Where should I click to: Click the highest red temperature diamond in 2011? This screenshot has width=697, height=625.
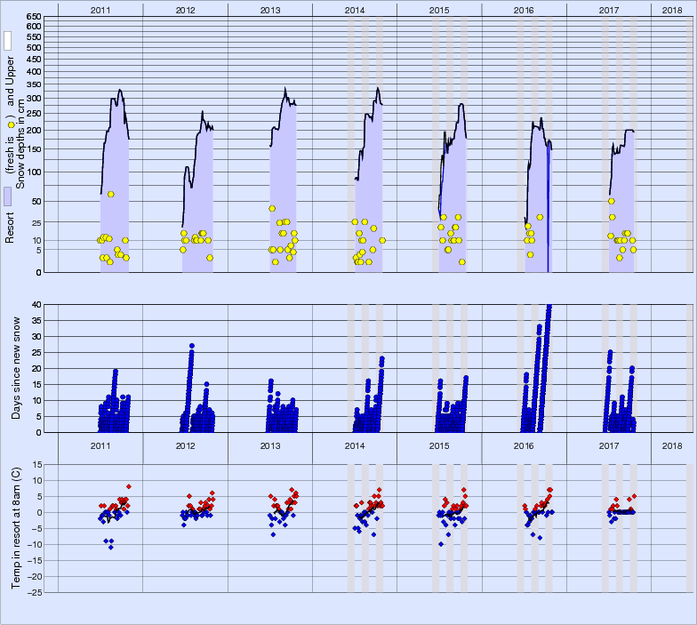[x=128, y=486]
